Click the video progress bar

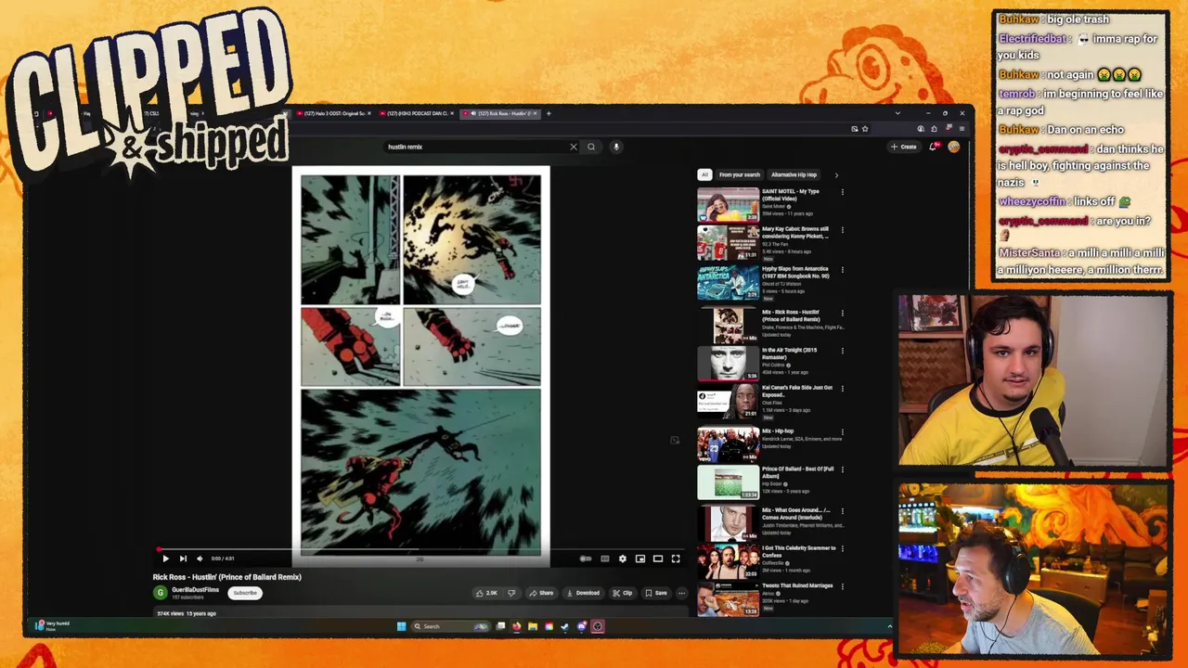(420, 548)
